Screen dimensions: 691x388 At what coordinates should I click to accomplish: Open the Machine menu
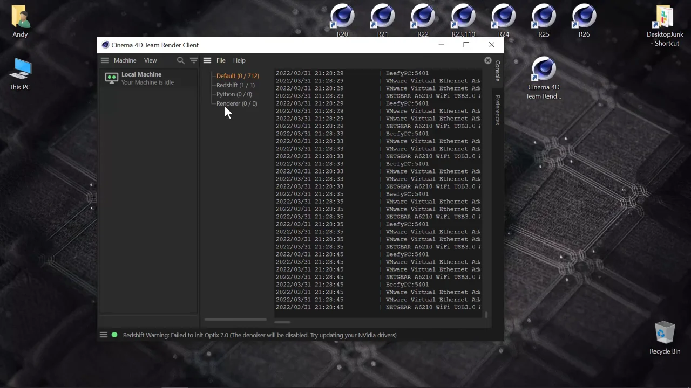(x=125, y=60)
